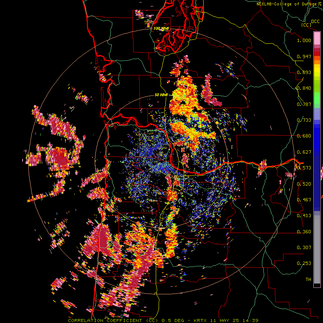Viewport: 323px width, 323px height.
Task: Click the TH threshold label
Action: pos(308,280)
